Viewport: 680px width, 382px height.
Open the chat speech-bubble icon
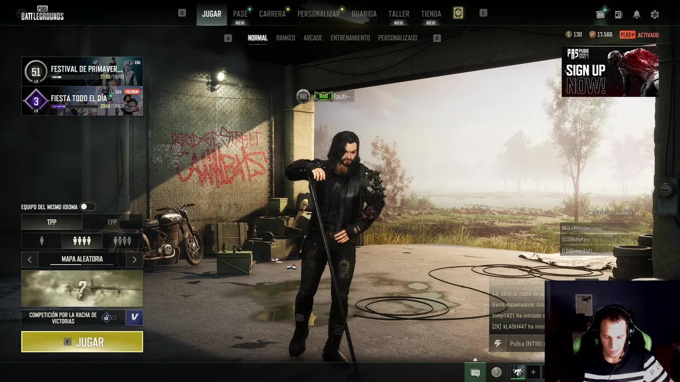point(475,372)
